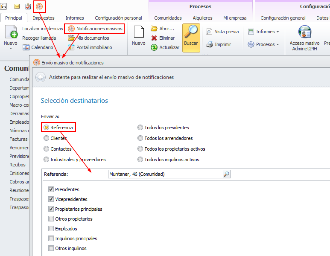Image resolution: width=330 pixels, height=256 pixels.
Task: Open the Informes ribbon tab
Action: pyautogui.click(x=75, y=18)
